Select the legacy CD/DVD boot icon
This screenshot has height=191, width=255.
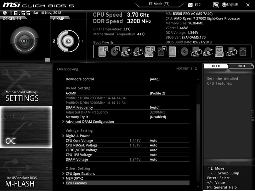pyautogui.click(x=185, y=52)
